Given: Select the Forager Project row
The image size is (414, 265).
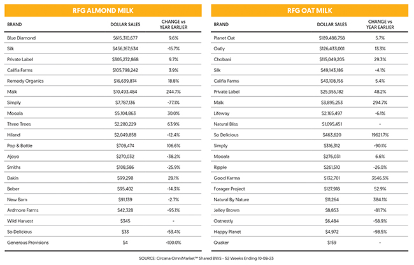Looking at the screenshot, I should 310,189.
